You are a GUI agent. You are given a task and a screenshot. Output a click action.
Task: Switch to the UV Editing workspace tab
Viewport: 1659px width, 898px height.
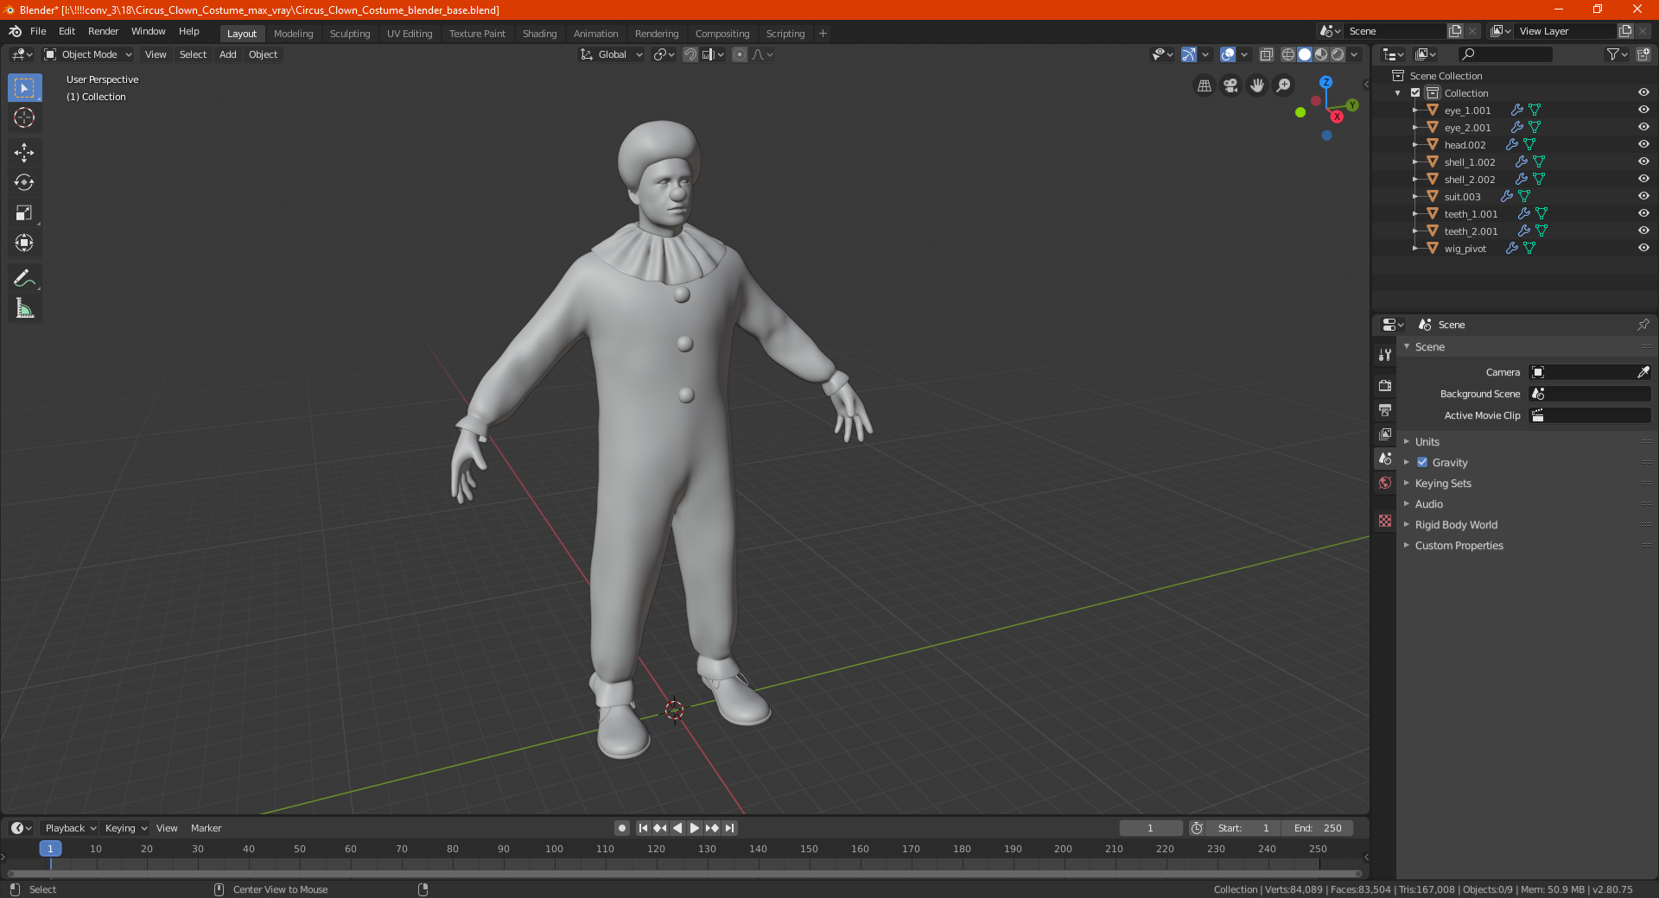point(410,34)
